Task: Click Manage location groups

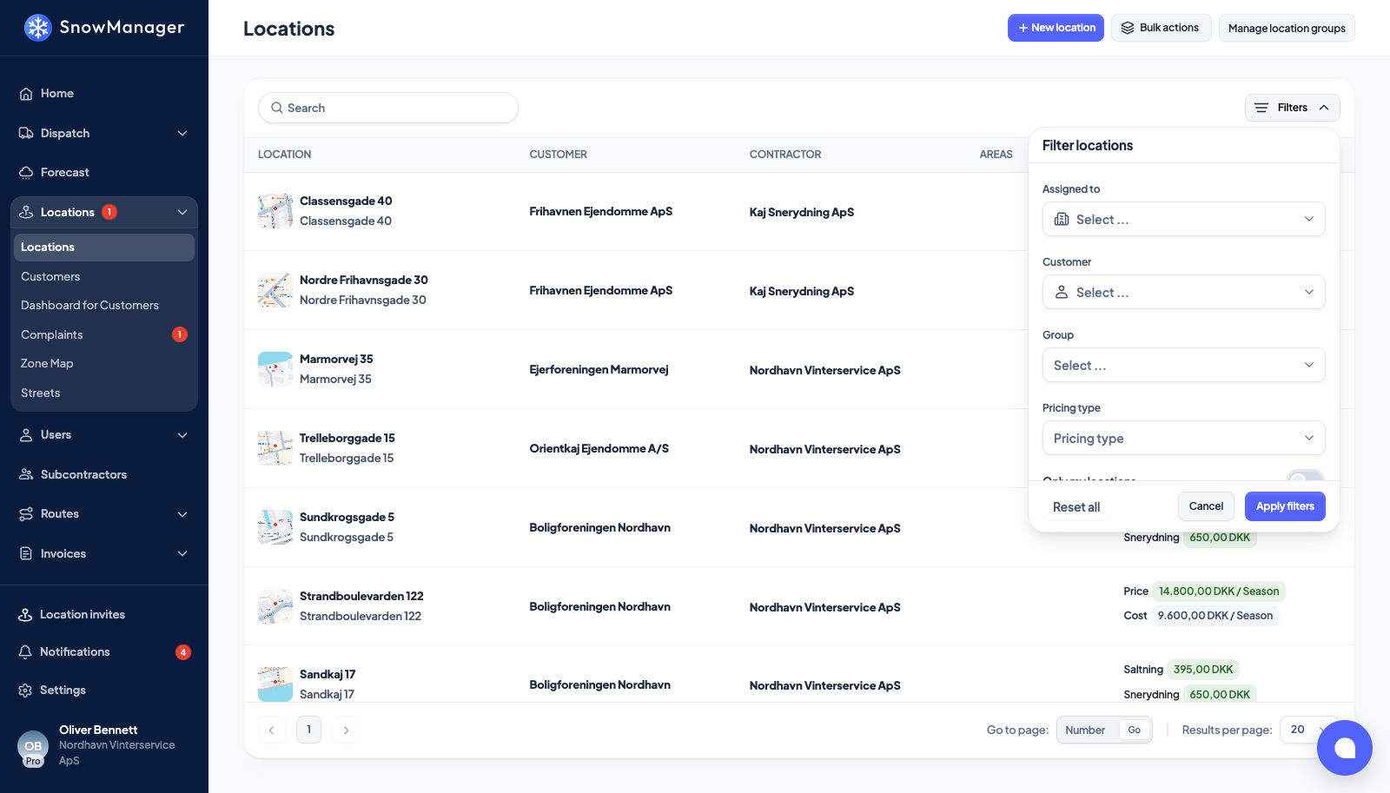Action: pyautogui.click(x=1287, y=28)
